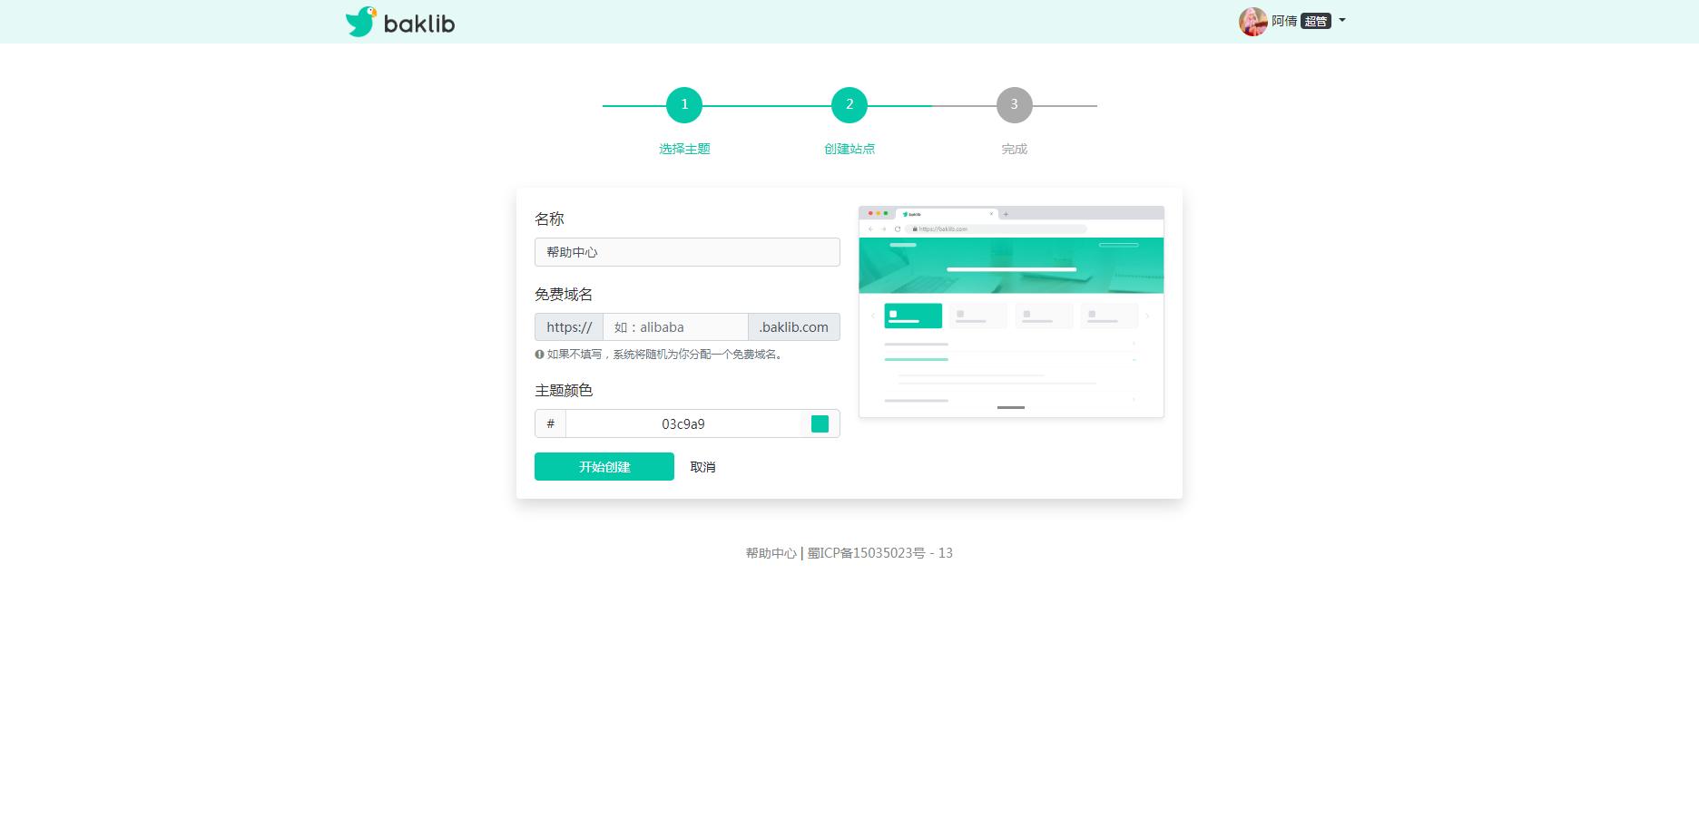
Task: Click the 超管 admin badge
Action: coord(1315,21)
